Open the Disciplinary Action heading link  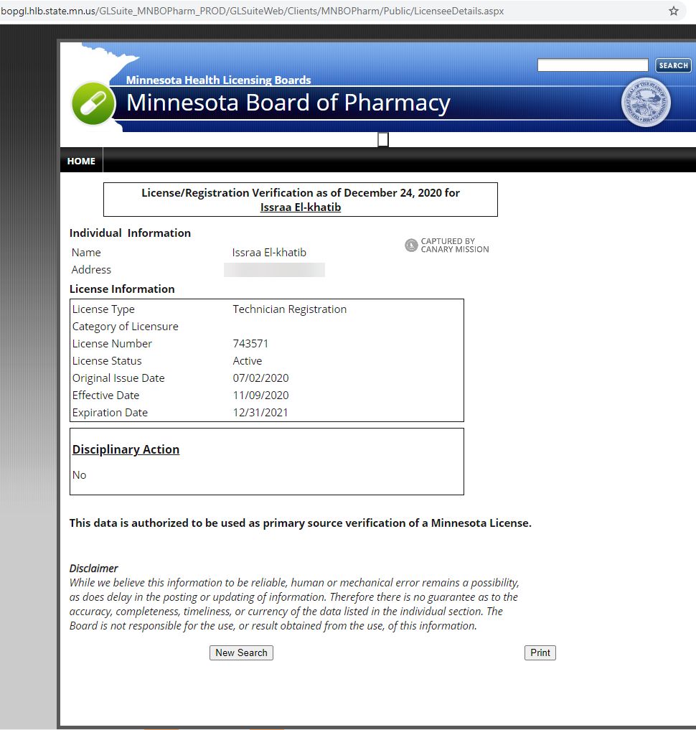coord(126,449)
